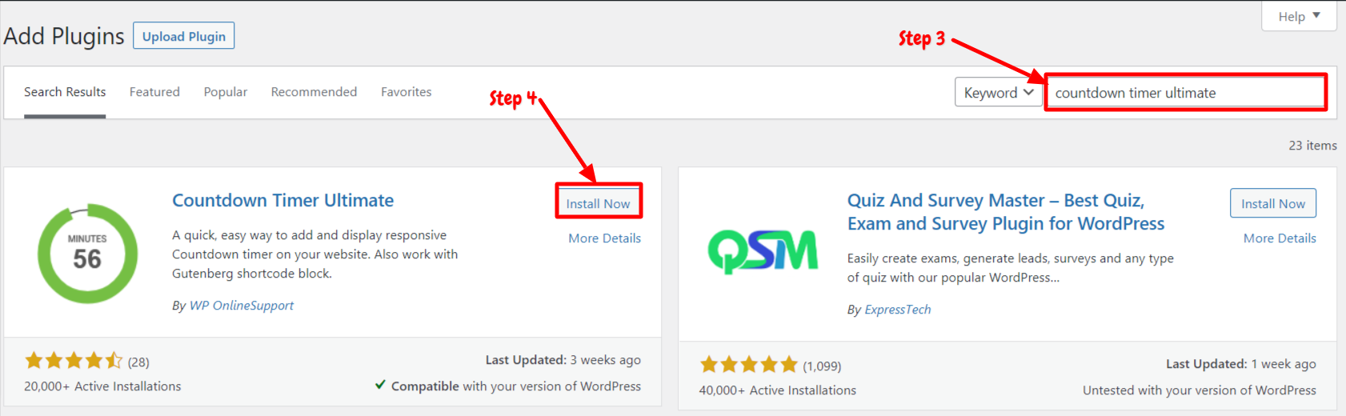Open More Details for Countdown Timer Ultimate
Viewport: 1346px width, 416px height.
[x=604, y=238]
